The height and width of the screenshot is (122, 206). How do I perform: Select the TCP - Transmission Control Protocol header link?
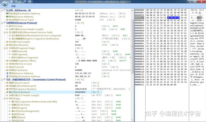(x=36, y=79)
